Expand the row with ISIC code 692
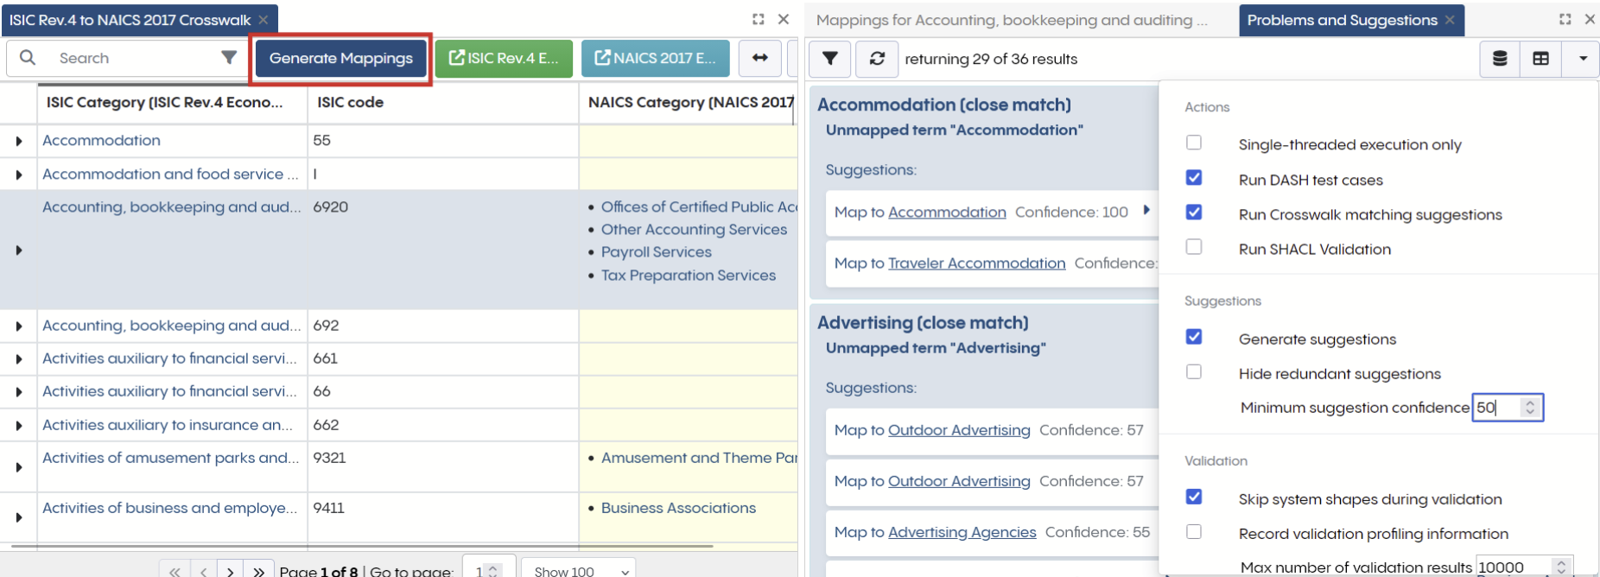Viewport: 1600px width, 577px height. (x=19, y=327)
